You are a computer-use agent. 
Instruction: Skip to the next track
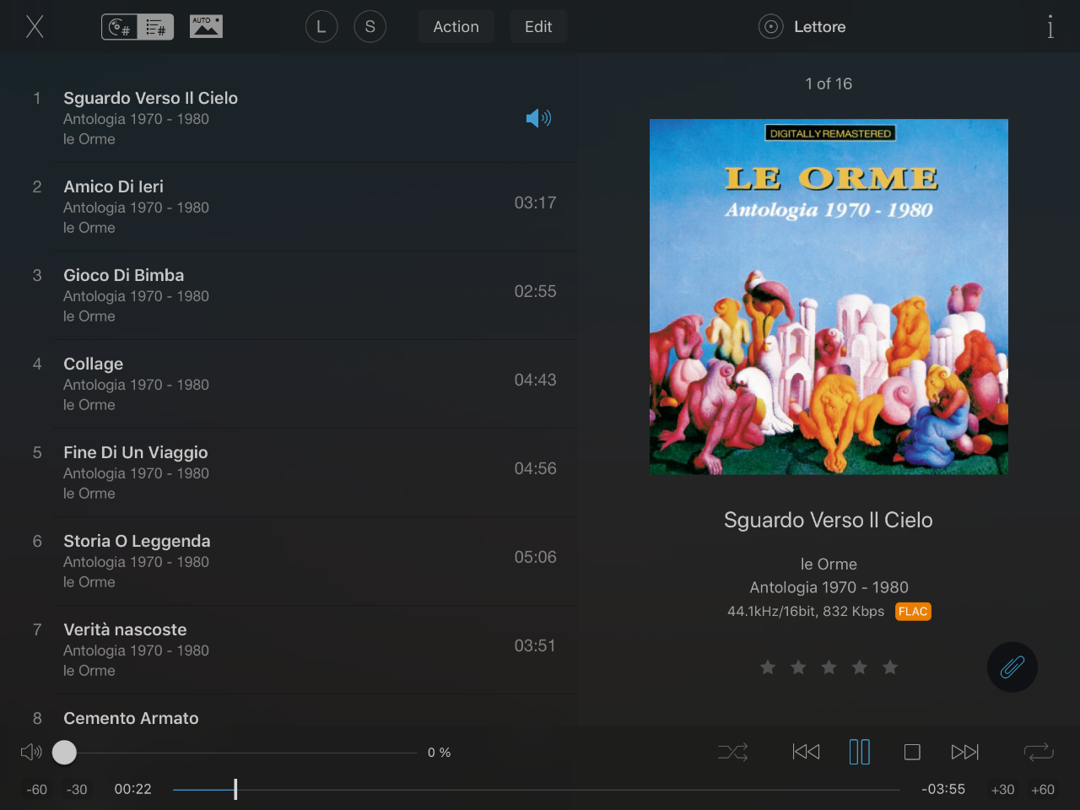tap(964, 752)
